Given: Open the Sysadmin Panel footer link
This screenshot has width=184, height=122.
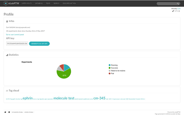Looking at the screenshot, I should [x=17, y=112].
